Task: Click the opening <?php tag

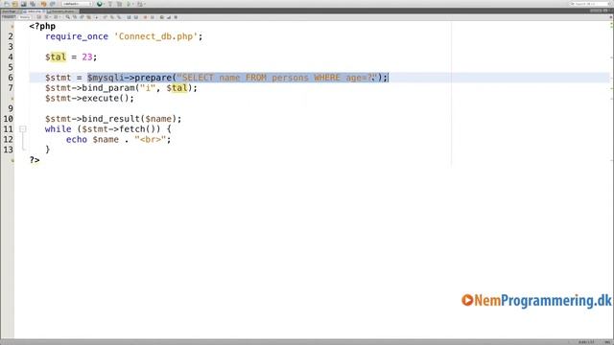Action: pos(42,26)
